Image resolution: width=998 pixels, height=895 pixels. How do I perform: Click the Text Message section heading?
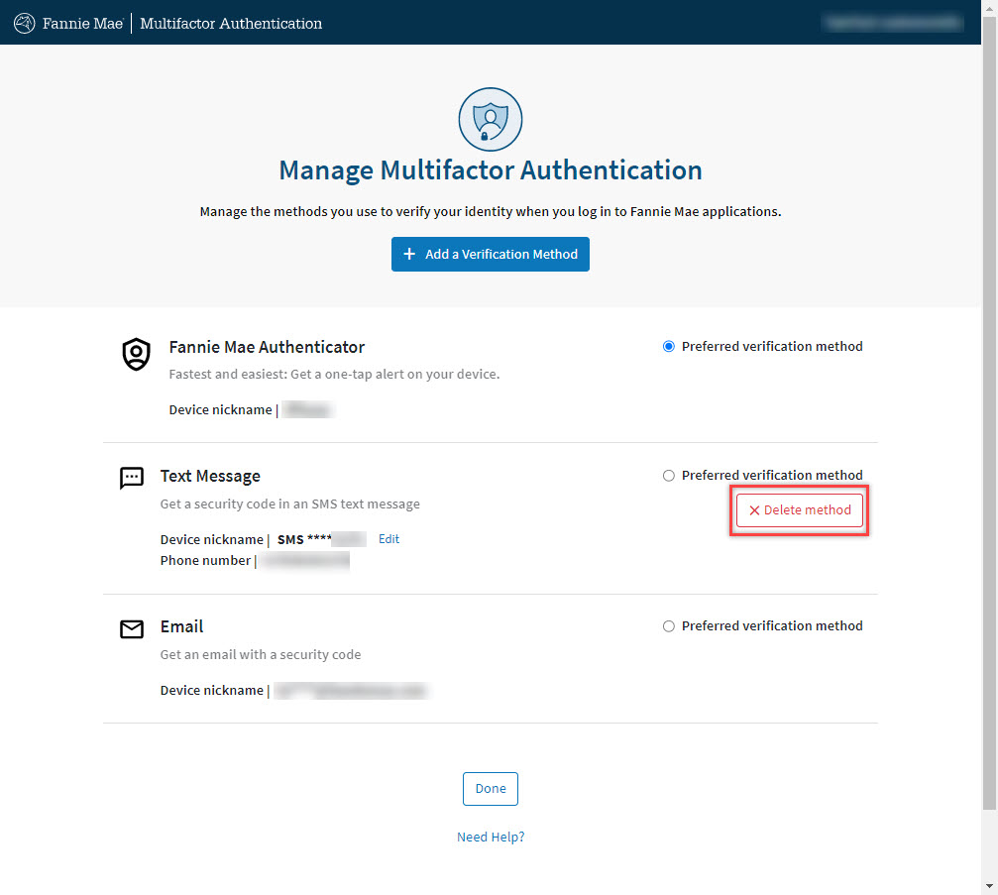pyautogui.click(x=210, y=477)
